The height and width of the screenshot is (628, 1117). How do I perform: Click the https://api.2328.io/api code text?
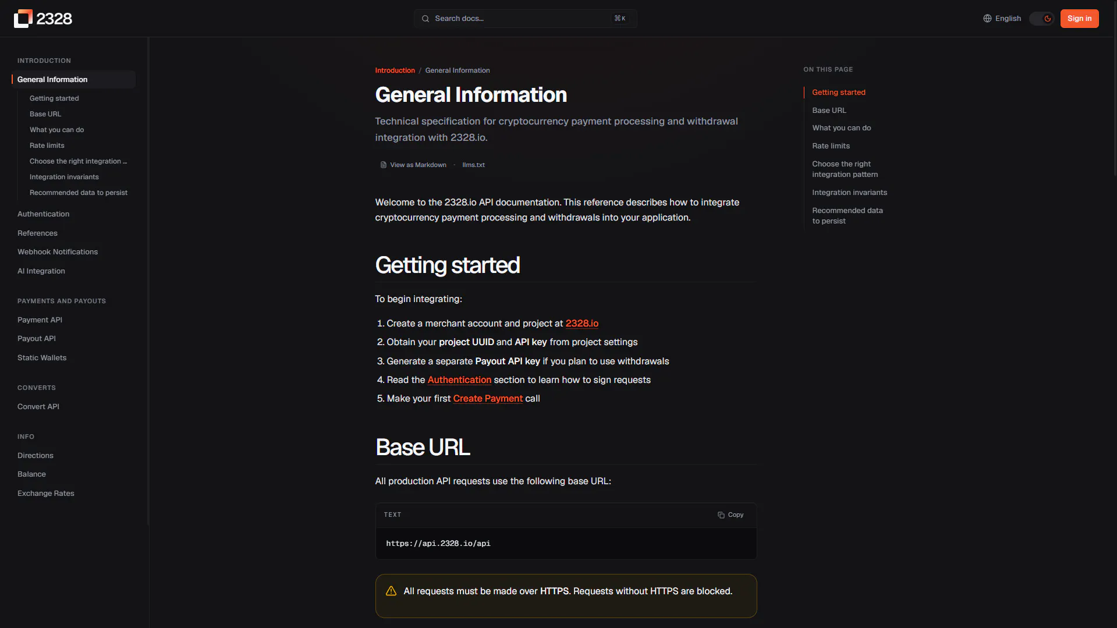tap(438, 544)
